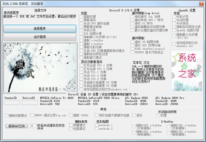This screenshot has height=142, width=206.
Task: Check OpenGL 绘图计算 checkbox
Action: [x=174, y=30]
